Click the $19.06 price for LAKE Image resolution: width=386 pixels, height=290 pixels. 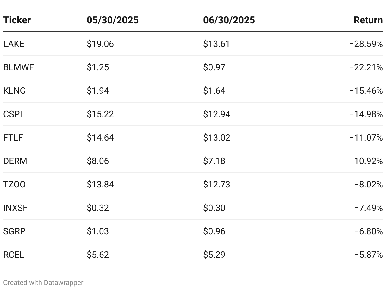pyautogui.click(x=100, y=44)
